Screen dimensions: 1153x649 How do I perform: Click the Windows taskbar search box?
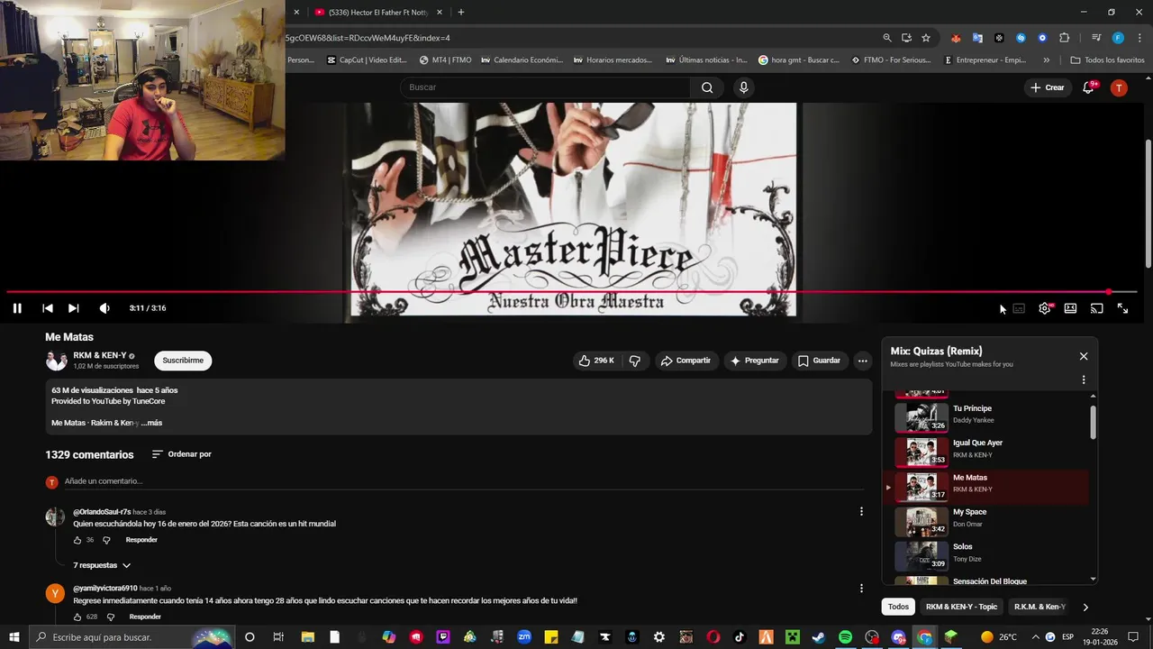click(x=132, y=637)
